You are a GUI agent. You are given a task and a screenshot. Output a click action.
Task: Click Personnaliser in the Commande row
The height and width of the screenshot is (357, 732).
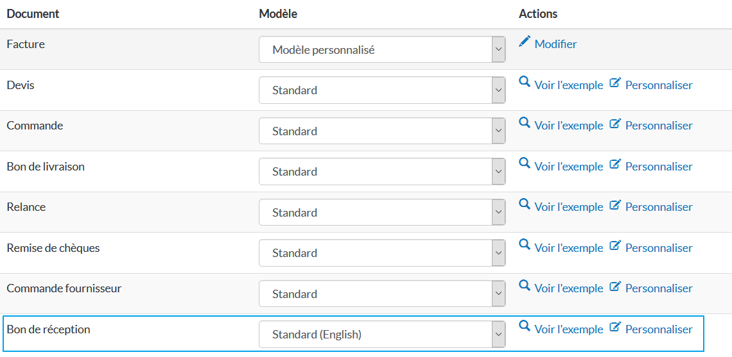tap(659, 126)
